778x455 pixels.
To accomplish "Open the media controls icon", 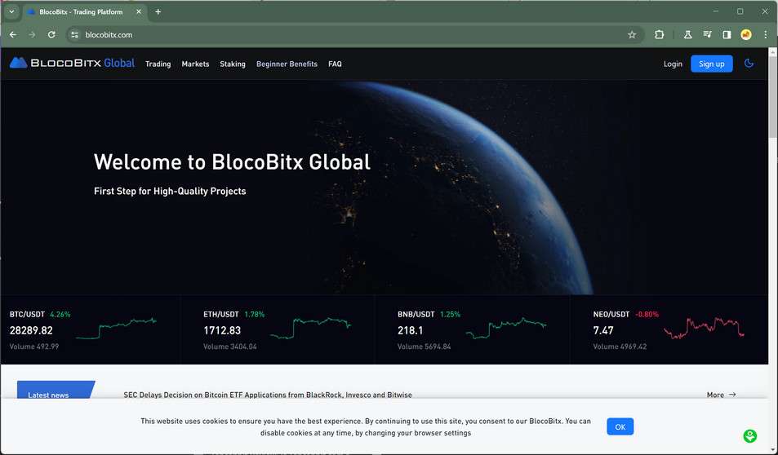I will coord(707,35).
